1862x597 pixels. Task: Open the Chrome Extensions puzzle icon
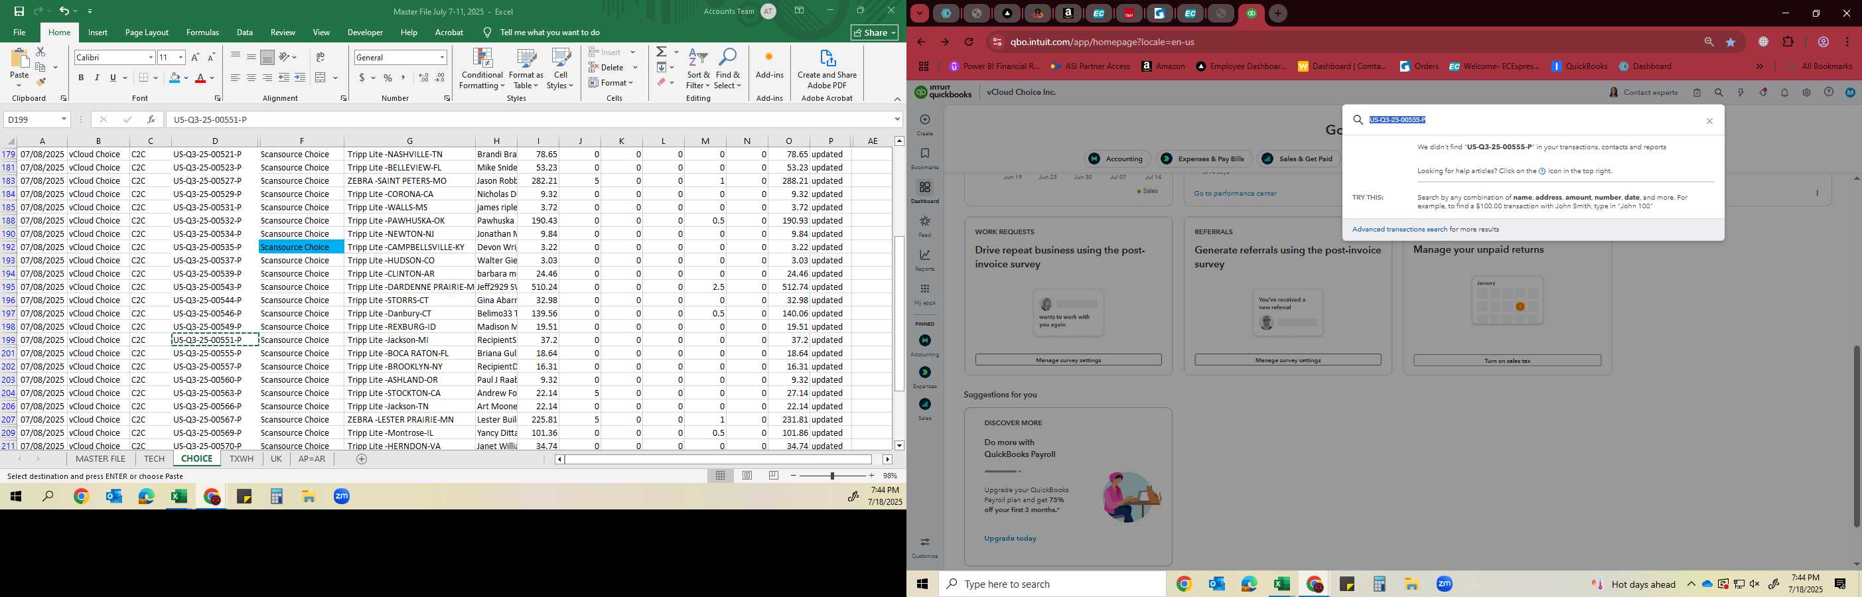[x=1788, y=42]
